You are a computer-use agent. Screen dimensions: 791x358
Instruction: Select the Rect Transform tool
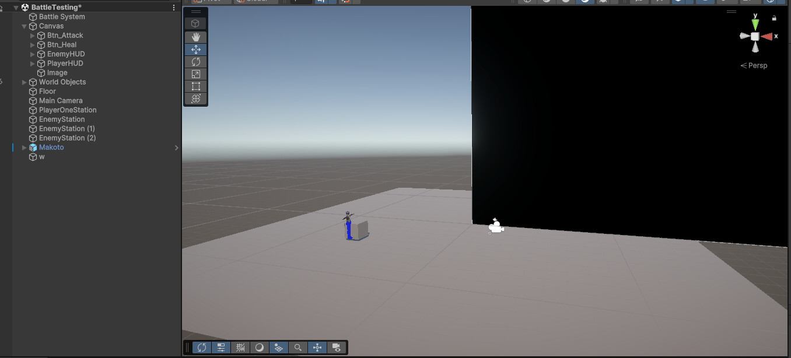[x=195, y=86]
